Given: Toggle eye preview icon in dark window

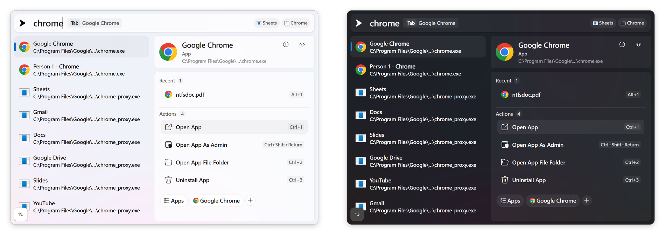Looking at the screenshot, I should pyautogui.click(x=638, y=44).
